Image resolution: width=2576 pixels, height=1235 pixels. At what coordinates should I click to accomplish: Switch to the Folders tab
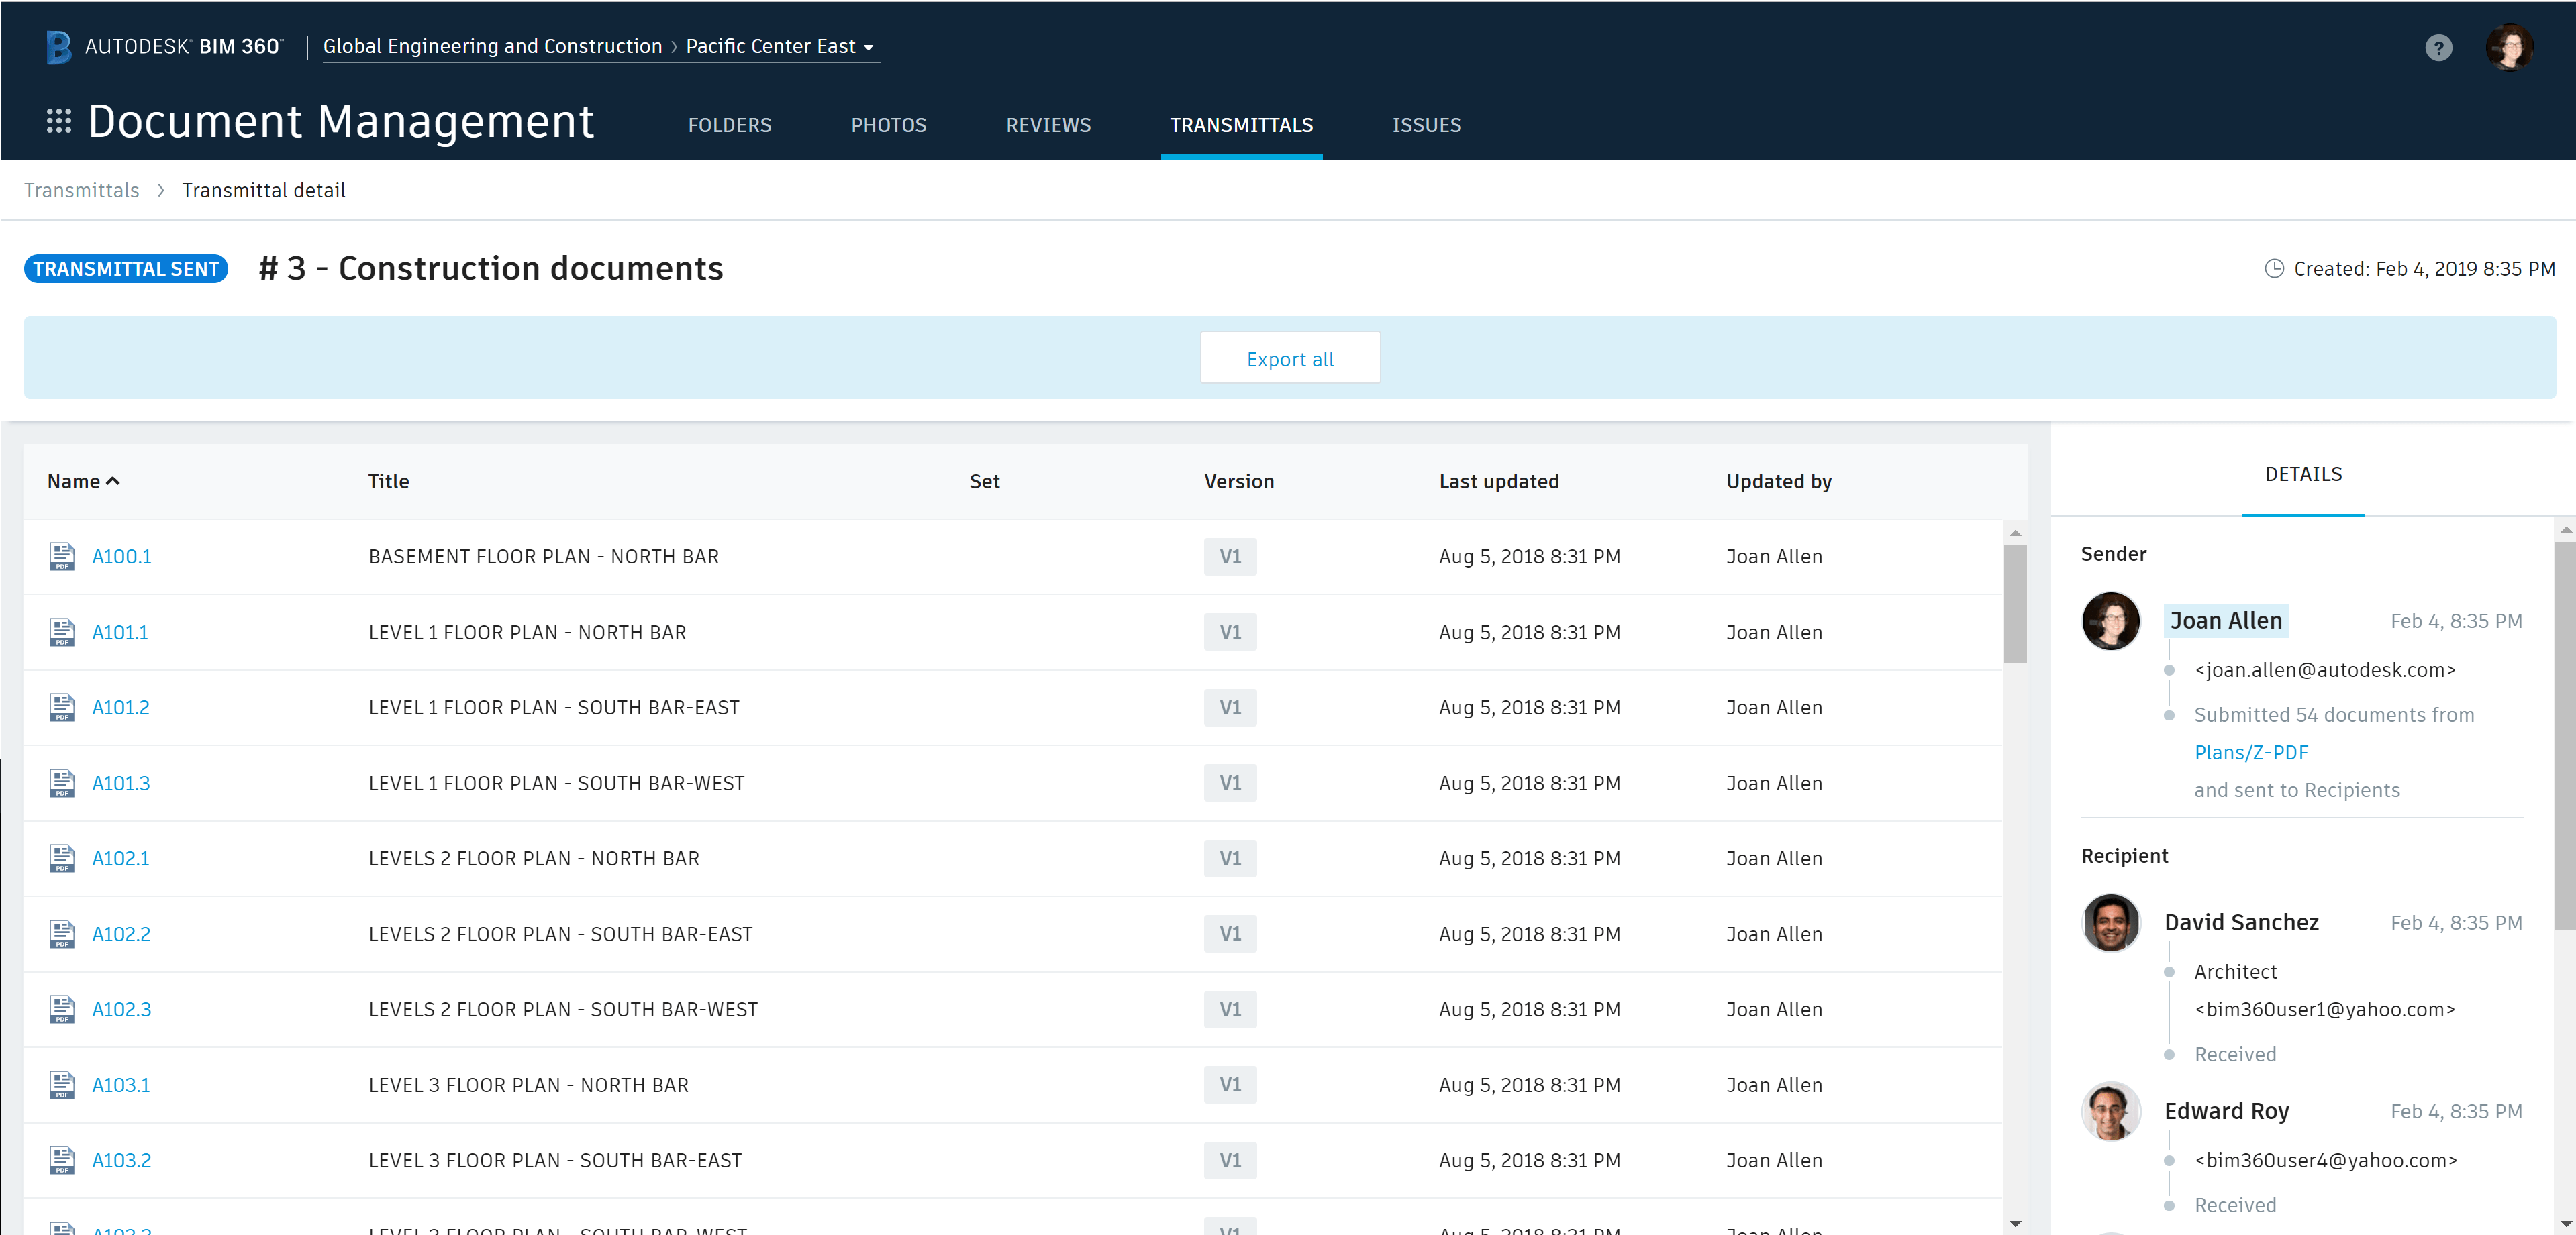pyautogui.click(x=729, y=125)
